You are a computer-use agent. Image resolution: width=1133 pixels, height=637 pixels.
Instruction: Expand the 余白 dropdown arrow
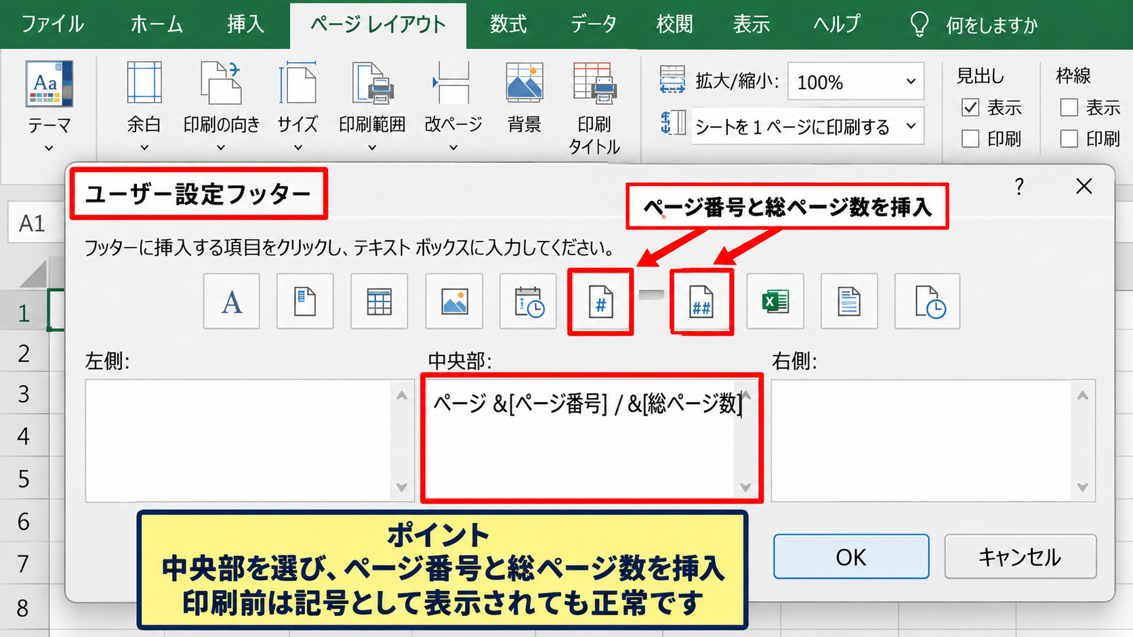click(144, 148)
